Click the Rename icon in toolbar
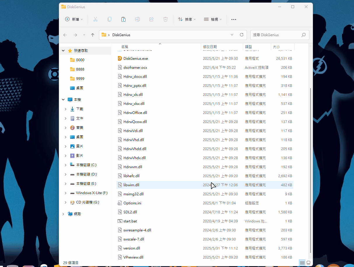 click(137, 19)
